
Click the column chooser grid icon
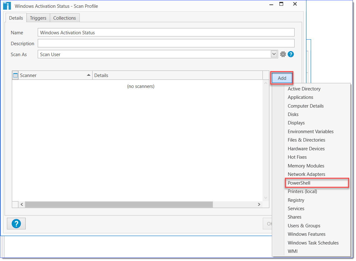tap(15, 75)
